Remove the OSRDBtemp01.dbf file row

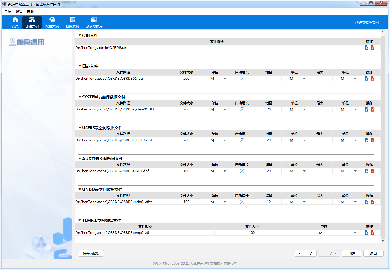[x=373, y=233]
